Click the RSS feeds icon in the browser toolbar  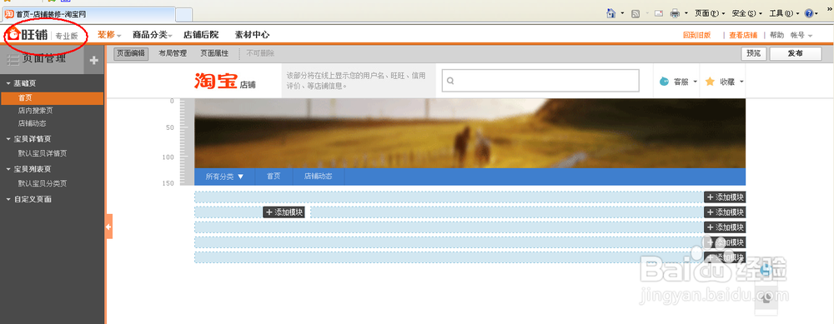coord(635,13)
